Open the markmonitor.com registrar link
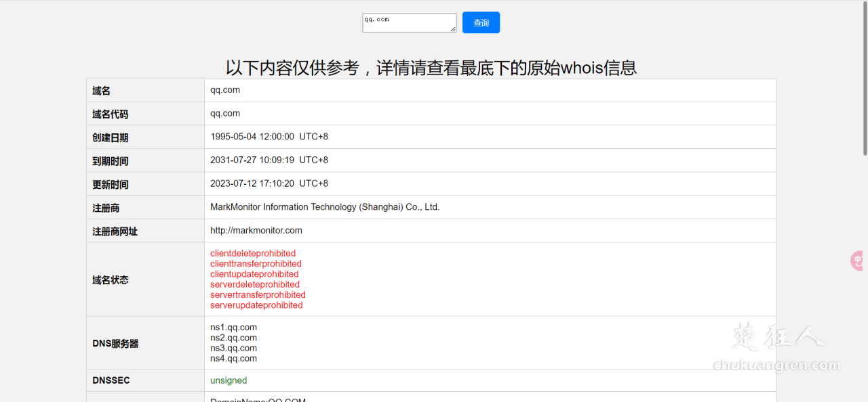The height and width of the screenshot is (402, 868). click(256, 230)
